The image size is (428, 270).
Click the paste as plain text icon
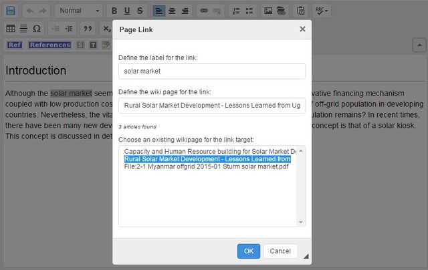(x=300, y=11)
